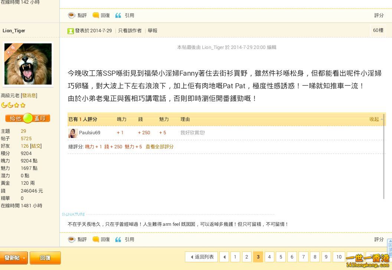392x270 pixels.
Task: Go to page 1 in pagination
Action: pos(235,257)
